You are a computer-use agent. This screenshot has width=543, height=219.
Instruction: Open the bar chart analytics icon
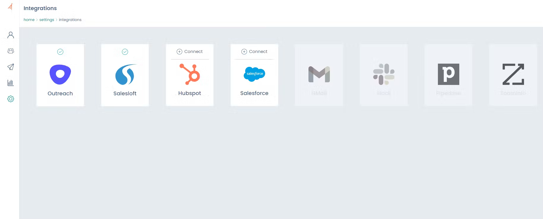pos(11,83)
